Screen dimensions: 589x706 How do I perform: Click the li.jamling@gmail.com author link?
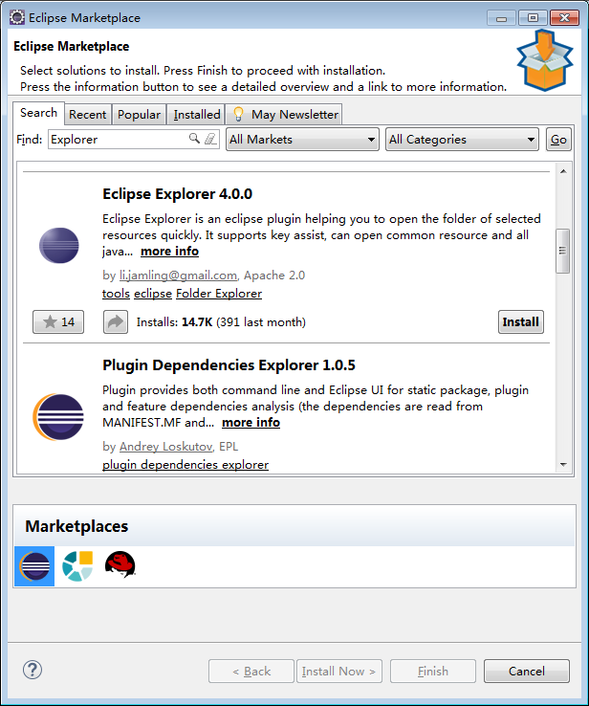pyautogui.click(x=178, y=276)
